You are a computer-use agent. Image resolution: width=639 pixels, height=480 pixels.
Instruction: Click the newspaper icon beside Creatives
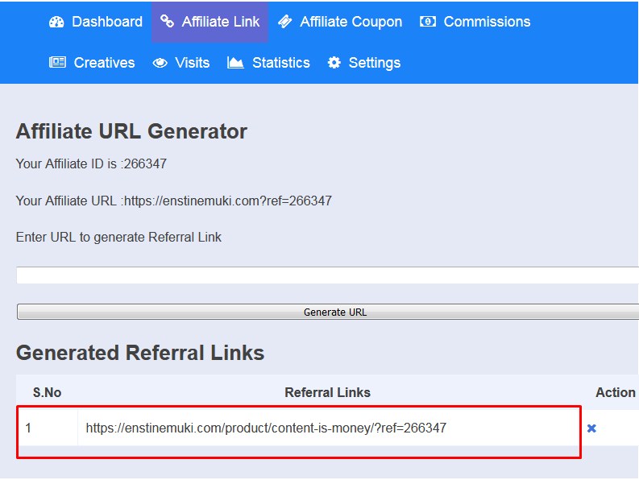57,62
